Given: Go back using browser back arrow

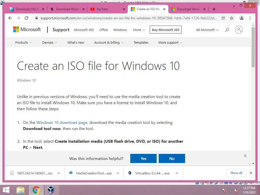Looking at the screenshot, I should tap(10, 18).
